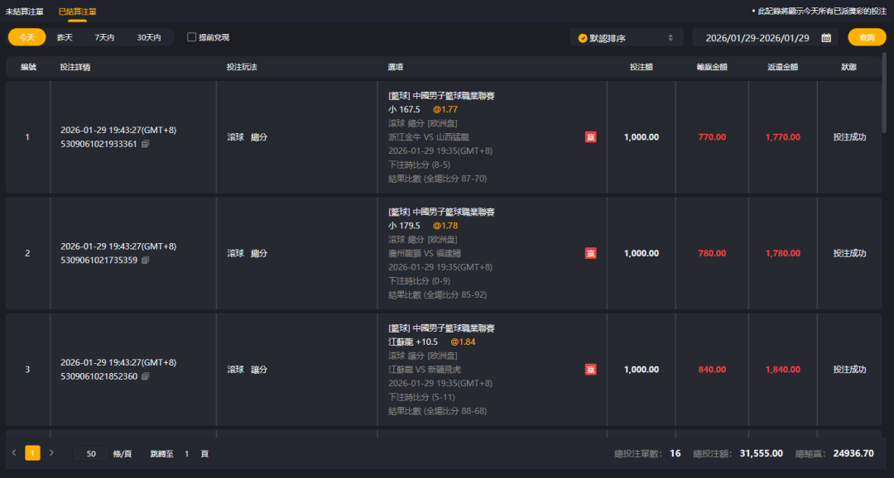Click page 1 pagination button
The image size is (894, 478).
pos(32,453)
